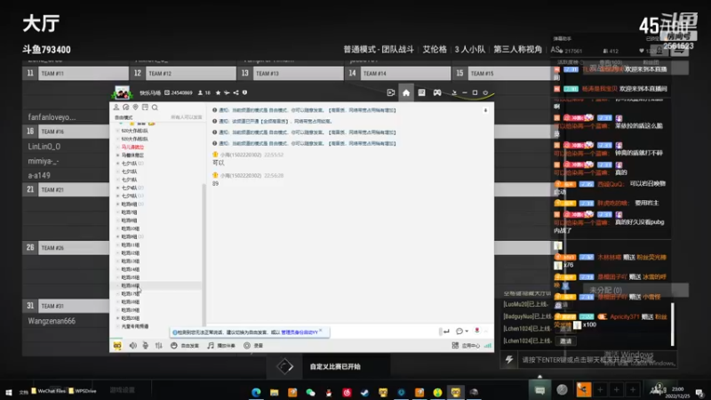Select the 吃鸡18组 channel
Image resolution: width=711 pixels, height=400 pixels.
[x=130, y=302]
